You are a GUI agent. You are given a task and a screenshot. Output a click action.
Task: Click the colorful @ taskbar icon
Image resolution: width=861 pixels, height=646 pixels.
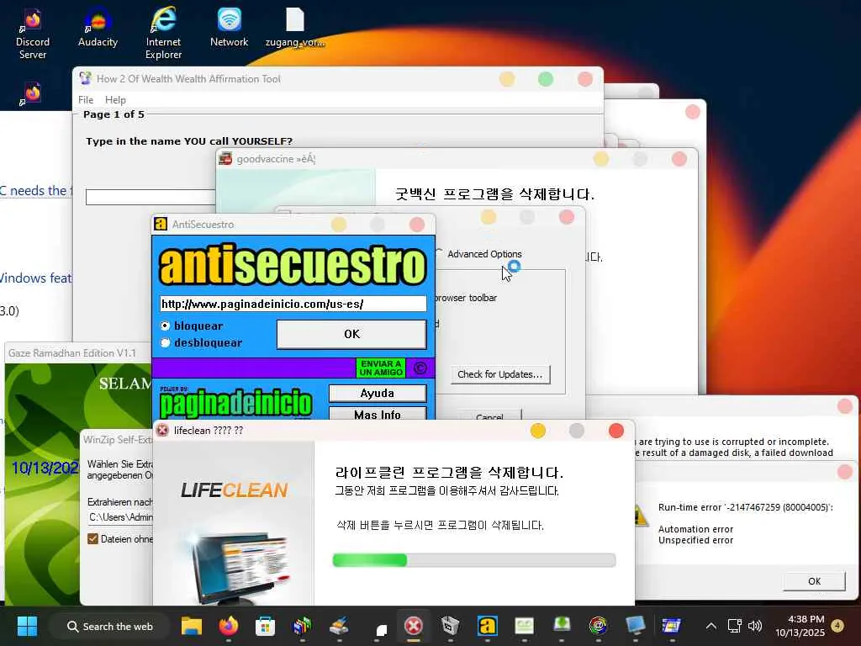point(598,626)
